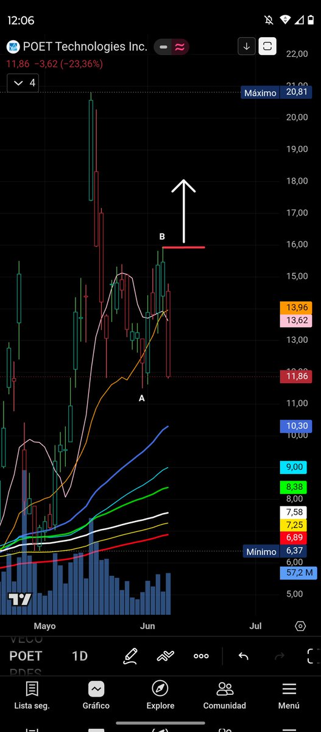Tap the down-arrow button in header
This screenshot has width=321, height=732.
246,46
